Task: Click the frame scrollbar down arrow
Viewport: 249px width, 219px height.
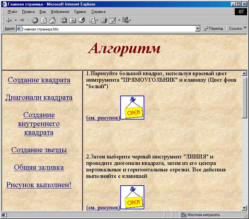Action: (244, 208)
